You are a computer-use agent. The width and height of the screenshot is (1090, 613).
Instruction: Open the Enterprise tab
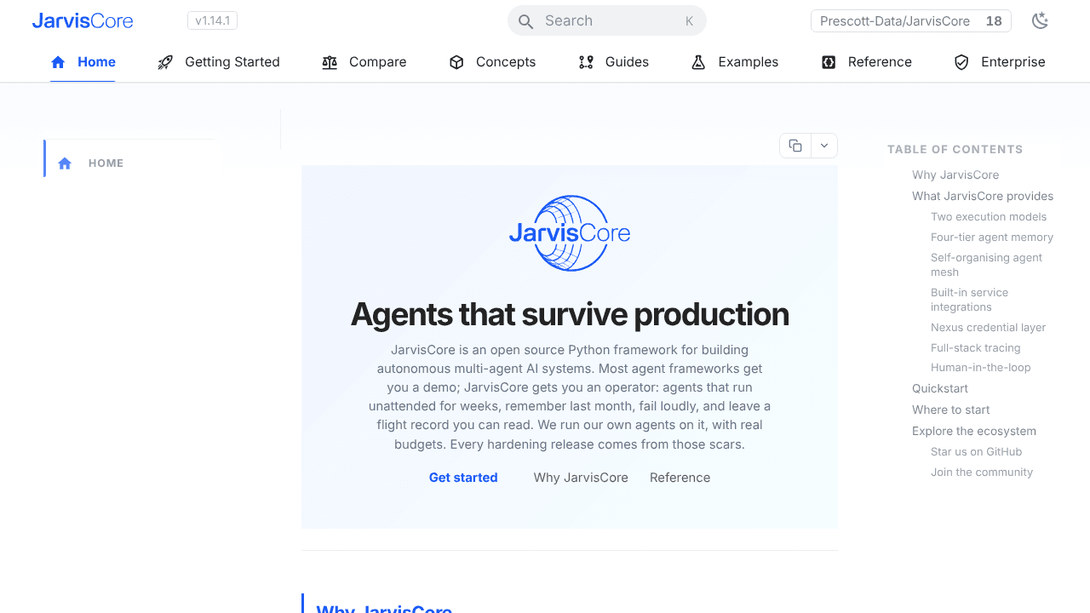[x=1000, y=62]
